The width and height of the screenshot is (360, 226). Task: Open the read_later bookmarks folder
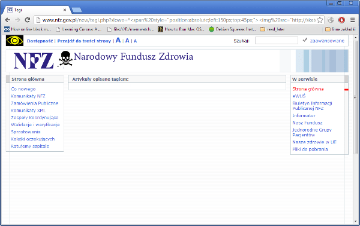(272, 29)
